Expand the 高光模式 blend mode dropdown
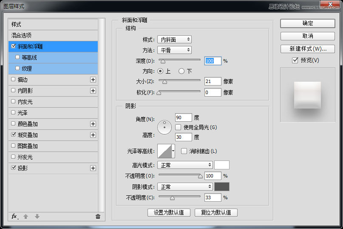 185,165
